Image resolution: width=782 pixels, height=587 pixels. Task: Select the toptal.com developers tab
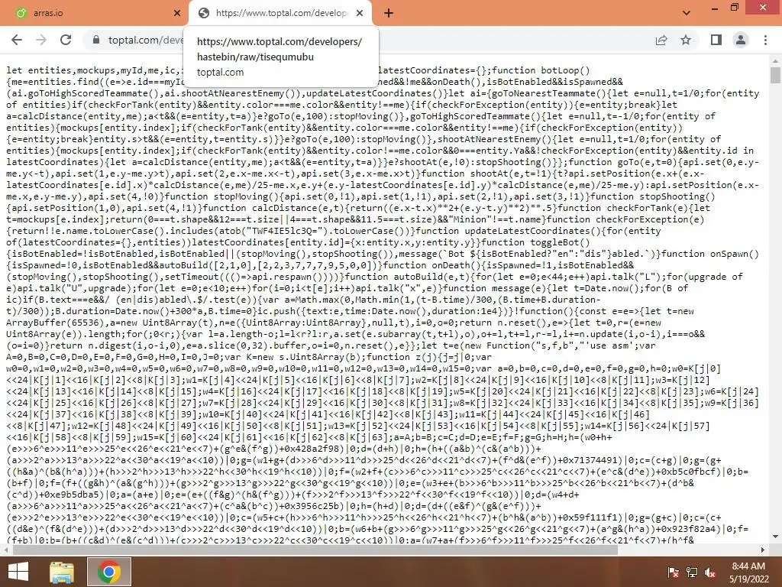coord(280,13)
